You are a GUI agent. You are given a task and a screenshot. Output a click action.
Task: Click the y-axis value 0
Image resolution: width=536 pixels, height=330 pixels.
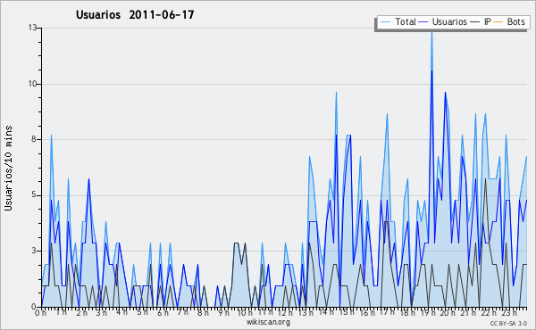click(x=34, y=307)
